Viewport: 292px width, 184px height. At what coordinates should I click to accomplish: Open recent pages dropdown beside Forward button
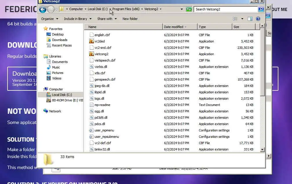(x=56, y=9)
